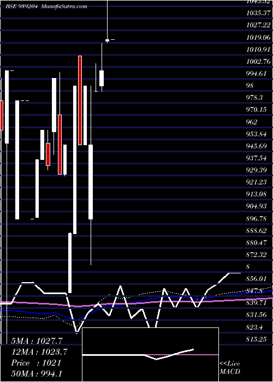
Task: Click the 945.69 price axis label
Action: click(257, 146)
